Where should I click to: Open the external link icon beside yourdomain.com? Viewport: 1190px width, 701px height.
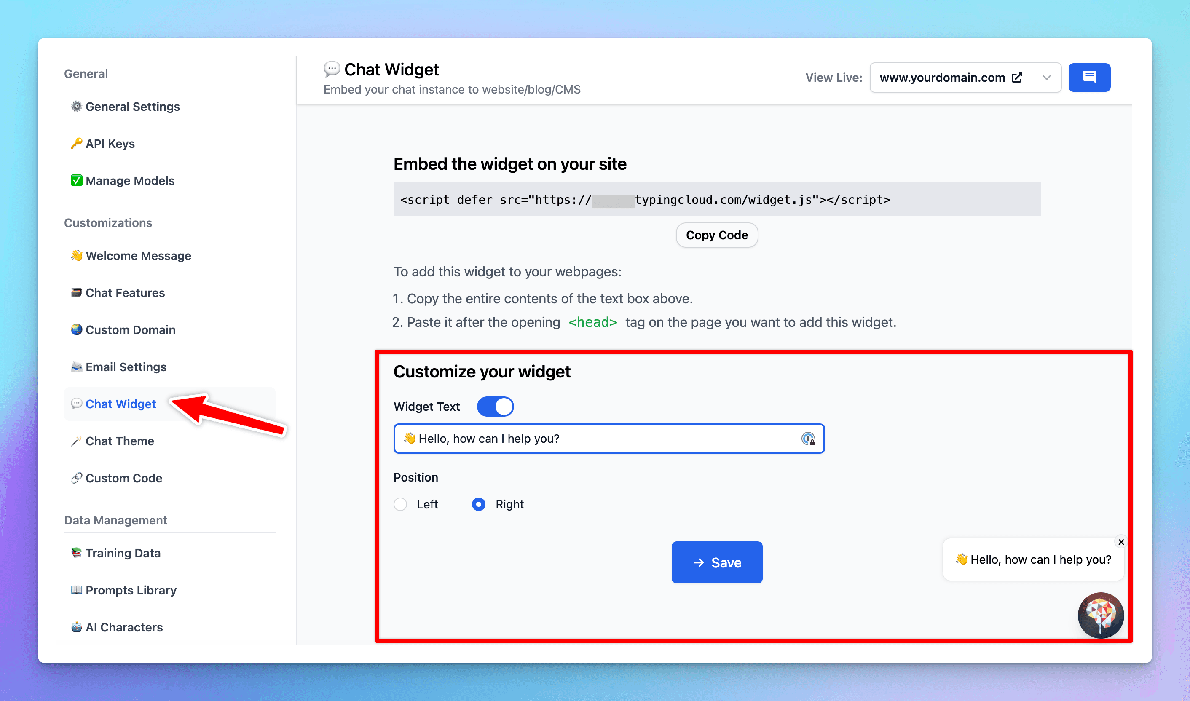[x=1017, y=78]
